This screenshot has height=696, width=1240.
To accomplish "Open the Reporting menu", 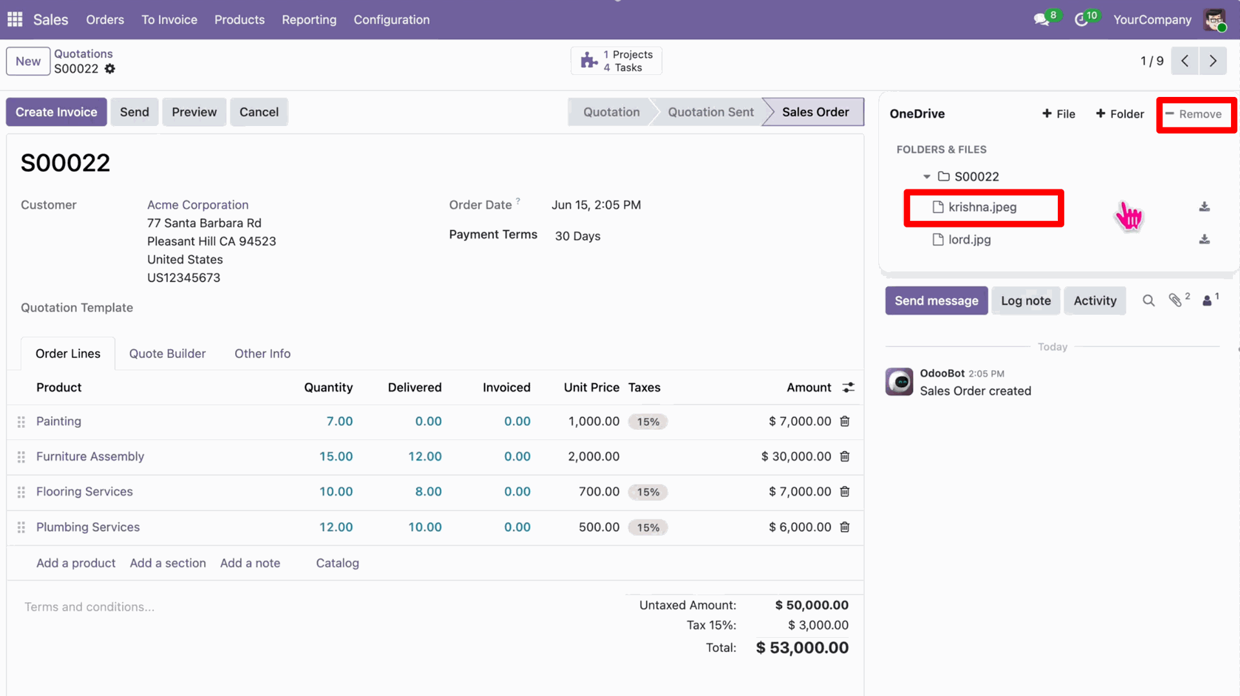I will [x=309, y=19].
